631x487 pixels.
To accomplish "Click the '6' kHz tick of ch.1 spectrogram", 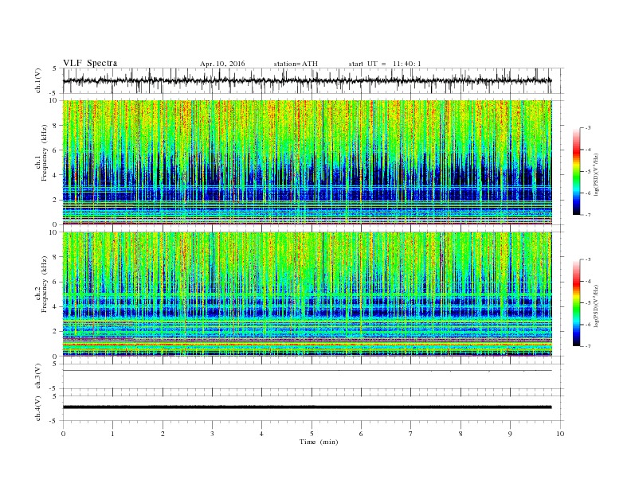I will click(55, 150).
